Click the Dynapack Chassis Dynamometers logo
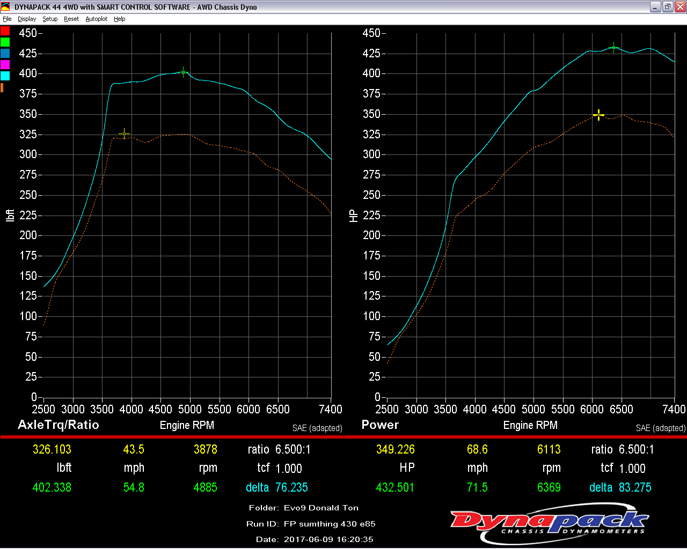This screenshot has height=549, width=687. [x=550, y=521]
